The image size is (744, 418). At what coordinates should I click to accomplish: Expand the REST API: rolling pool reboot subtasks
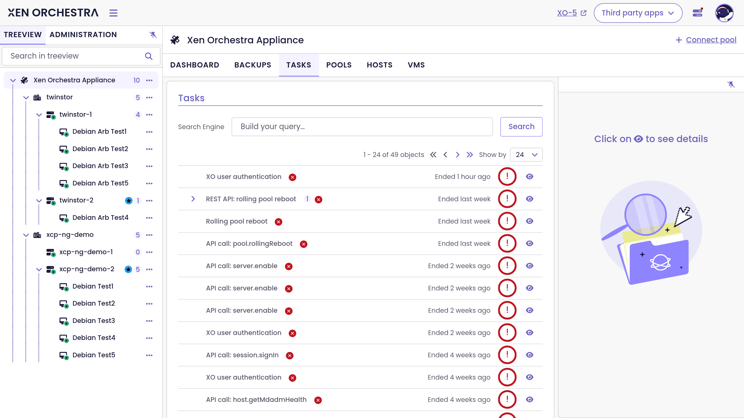[x=193, y=199]
